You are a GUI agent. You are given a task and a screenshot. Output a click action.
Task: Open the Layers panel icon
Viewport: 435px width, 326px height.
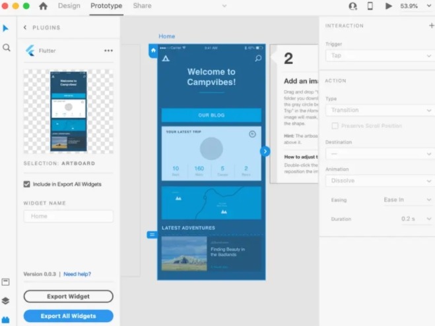tap(5, 300)
